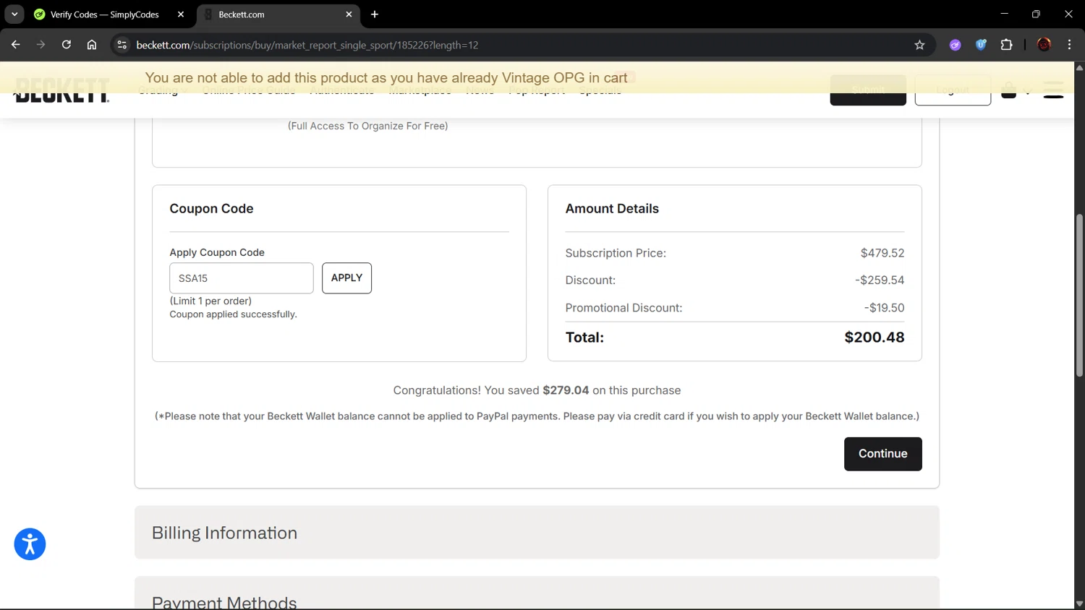This screenshot has width=1085, height=610.
Task: Open the Extensions puzzle icon
Action: [1006, 45]
